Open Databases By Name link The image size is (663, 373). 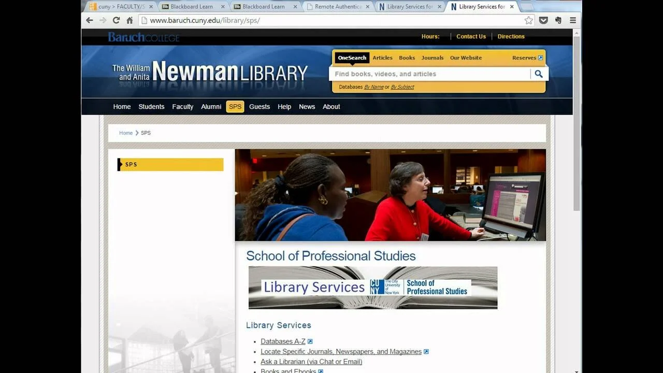pos(374,87)
